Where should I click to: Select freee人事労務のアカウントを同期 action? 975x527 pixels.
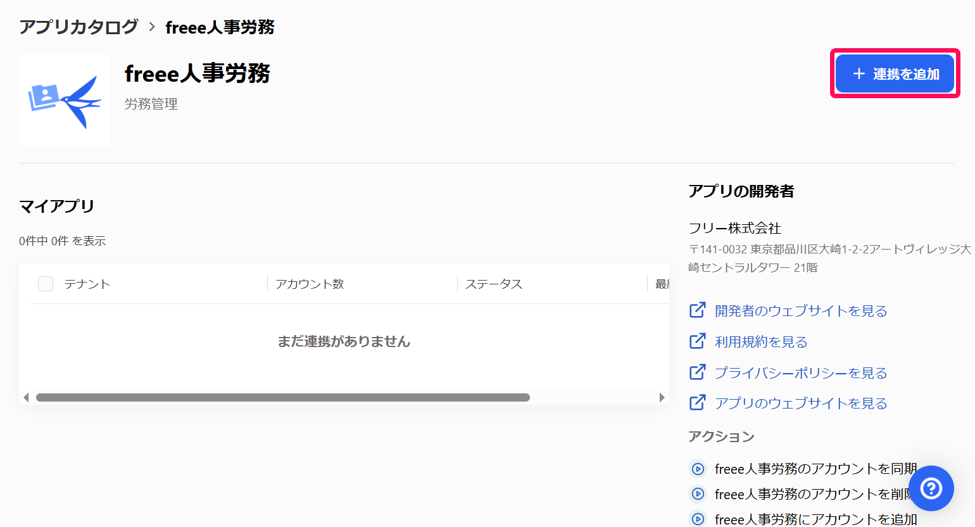[x=816, y=469]
